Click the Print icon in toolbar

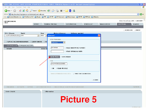(x=57, y=11)
